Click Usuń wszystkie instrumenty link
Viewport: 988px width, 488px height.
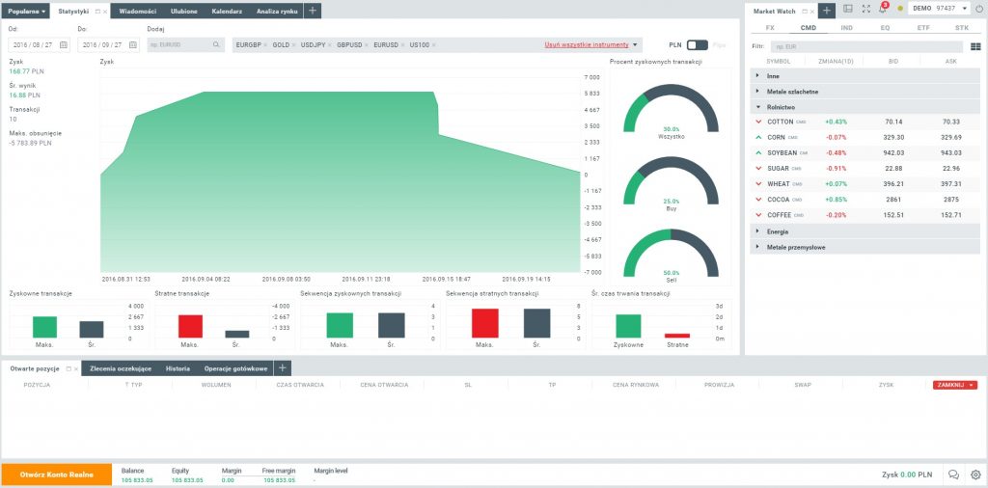tap(587, 45)
